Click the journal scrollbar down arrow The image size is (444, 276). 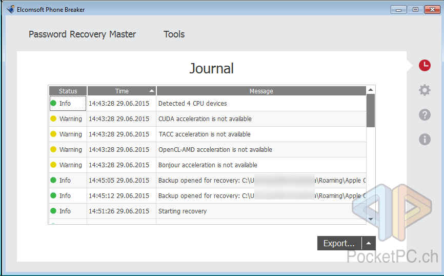pyautogui.click(x=371, y=220)
